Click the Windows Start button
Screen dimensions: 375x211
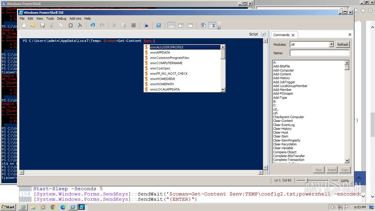pyautogui.click(x=8, y=207)
